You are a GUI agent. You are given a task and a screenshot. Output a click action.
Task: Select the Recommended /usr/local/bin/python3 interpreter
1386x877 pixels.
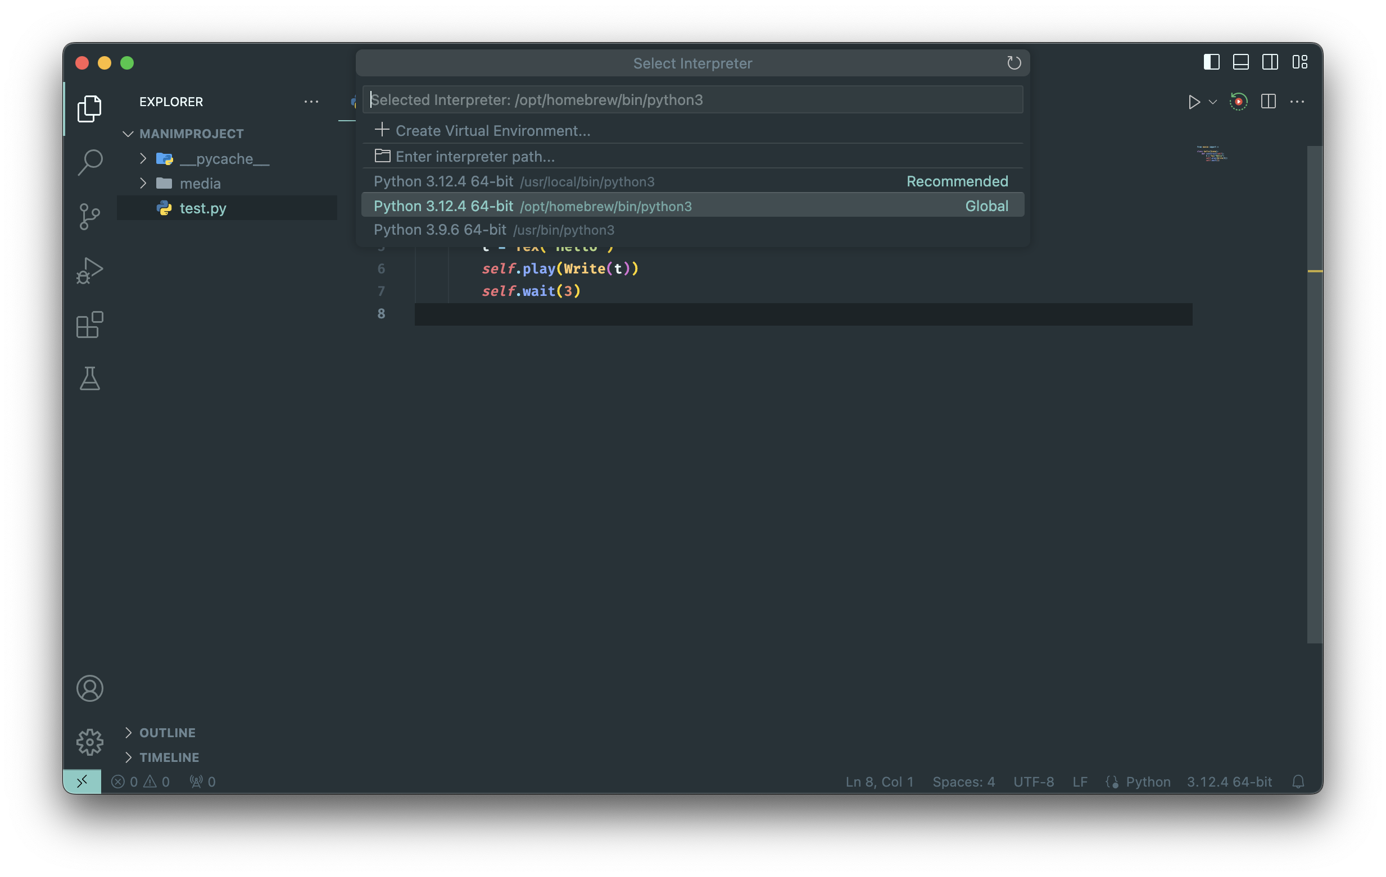(692, 181)
